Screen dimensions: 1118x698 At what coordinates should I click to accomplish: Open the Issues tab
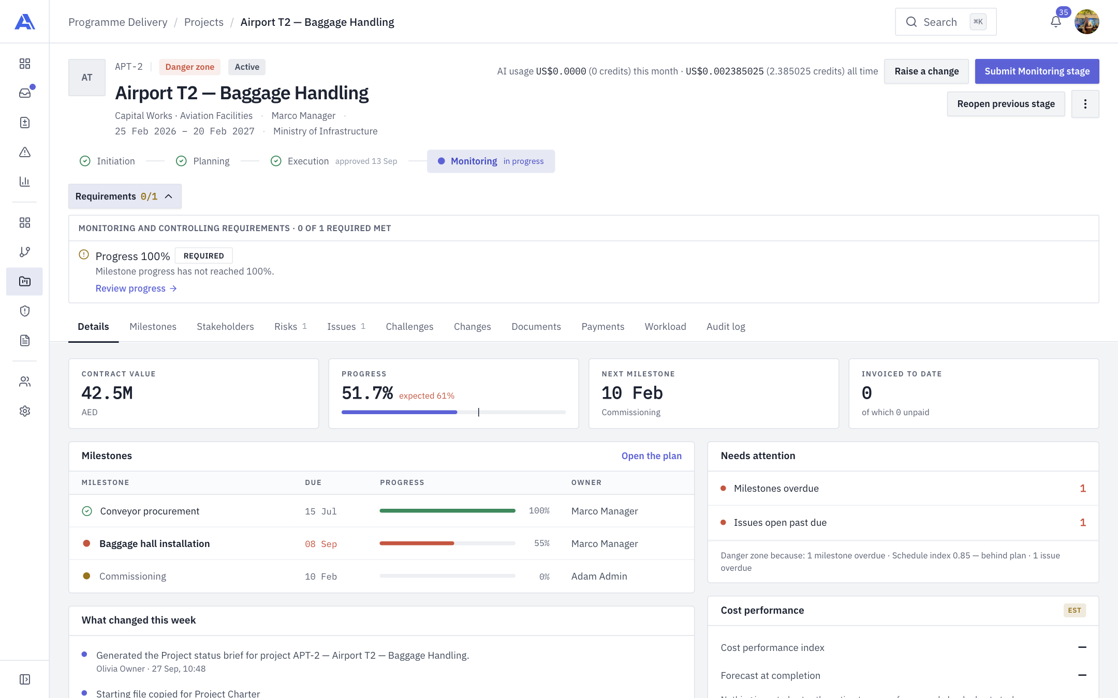[x=346, y=327]
